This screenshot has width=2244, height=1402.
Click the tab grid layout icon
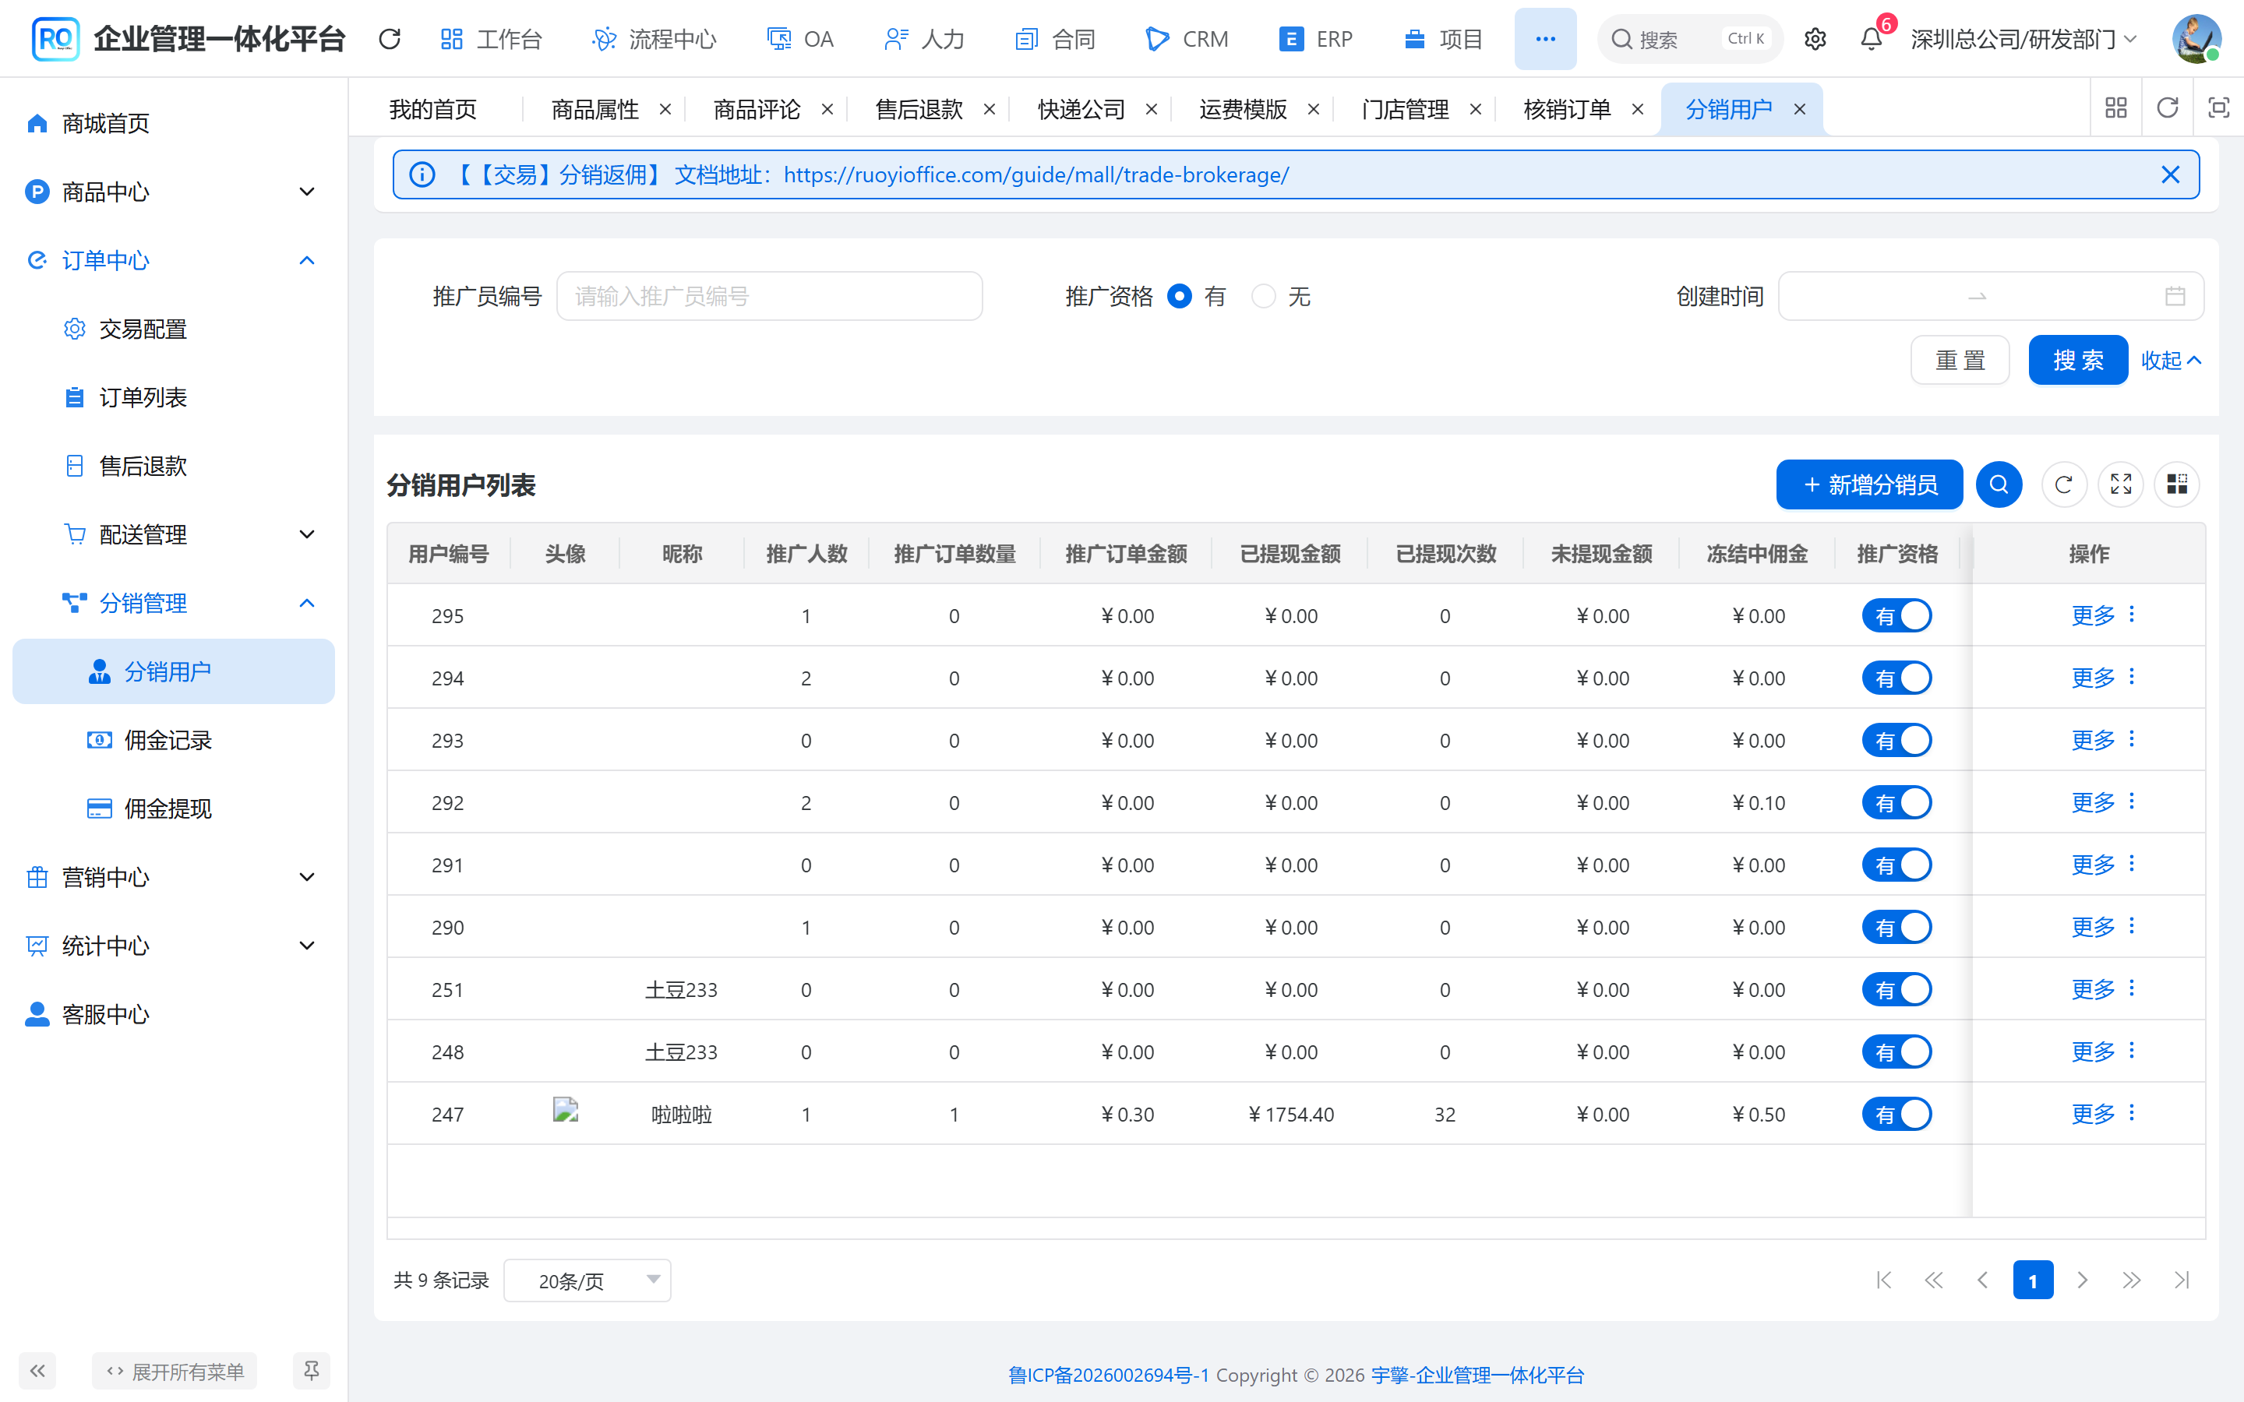pyautogui.click(x=2116, y=108)
